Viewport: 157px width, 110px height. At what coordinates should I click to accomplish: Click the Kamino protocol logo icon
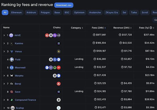coord(12,43)
